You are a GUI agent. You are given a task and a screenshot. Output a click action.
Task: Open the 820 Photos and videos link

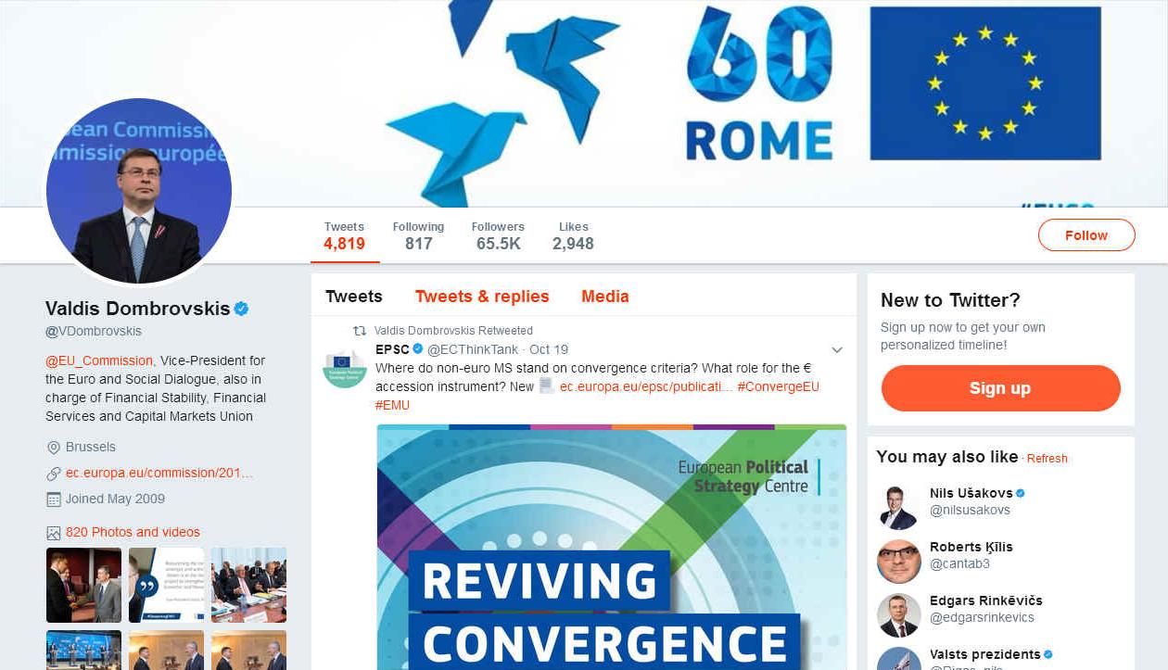coord(133,532)
